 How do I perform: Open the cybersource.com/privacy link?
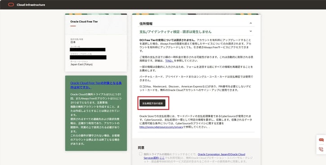[x=161, y=127]
